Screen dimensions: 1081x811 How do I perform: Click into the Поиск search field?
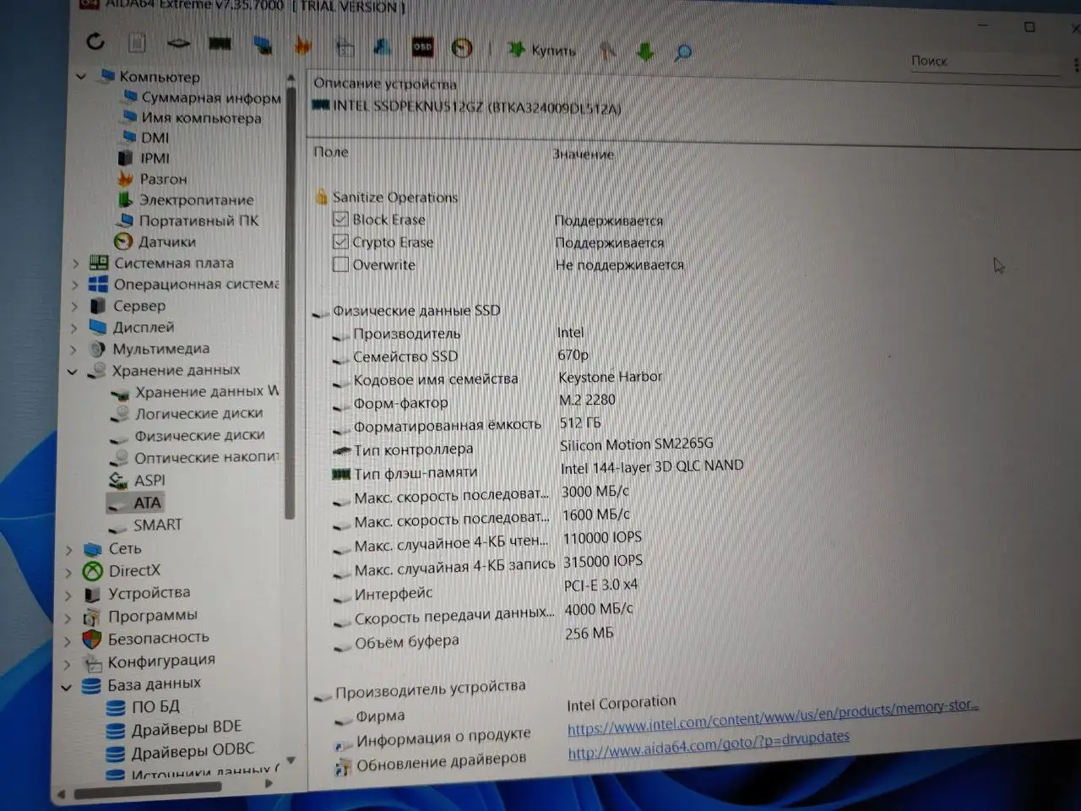click(984, 62)
